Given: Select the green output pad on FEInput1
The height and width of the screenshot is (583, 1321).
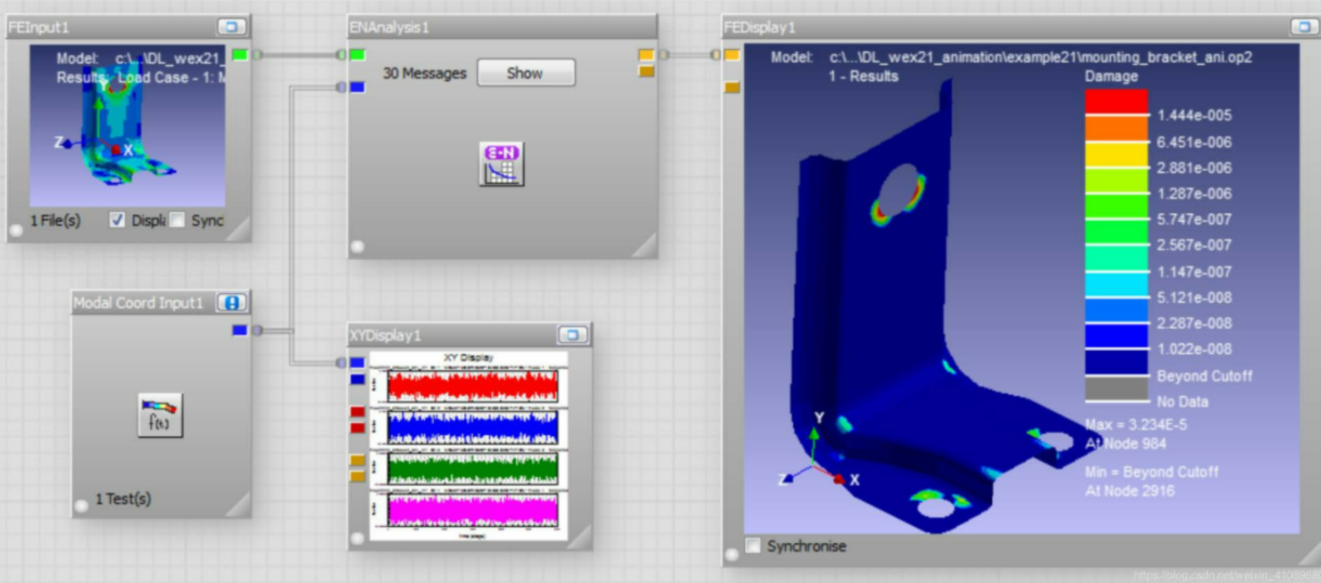Looking at the screenshot, I should [x=239, y=55].
